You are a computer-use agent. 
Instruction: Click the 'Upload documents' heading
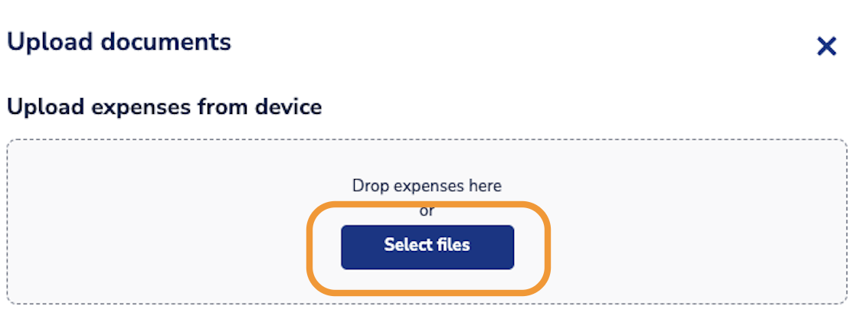click(x=119, y=41)
